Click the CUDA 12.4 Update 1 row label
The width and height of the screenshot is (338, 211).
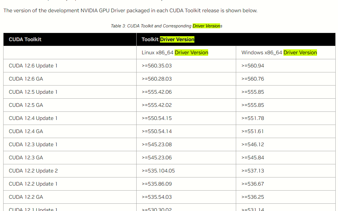(33, 118)
